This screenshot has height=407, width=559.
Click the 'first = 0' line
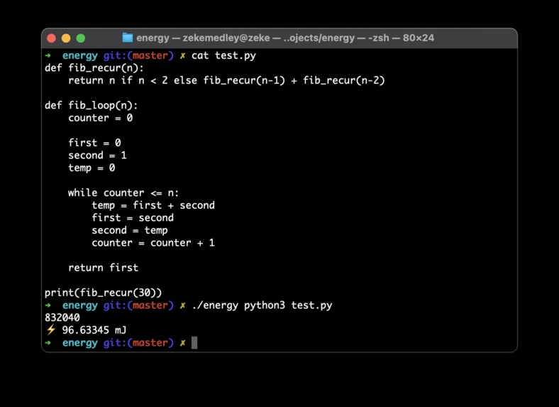[94, 143]
